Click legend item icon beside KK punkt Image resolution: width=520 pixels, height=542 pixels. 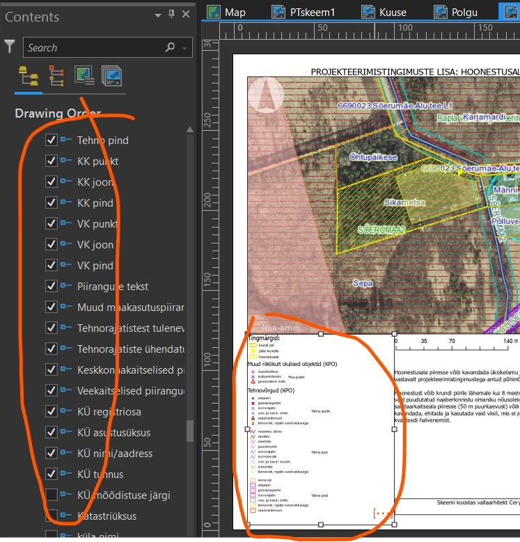(66, 160)
